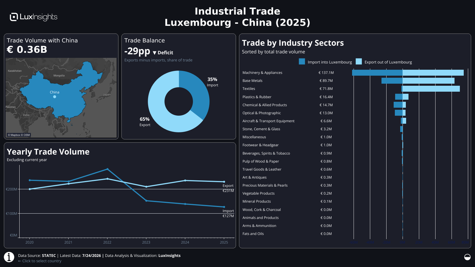Open the info icon at bottom left
Viewport: 475px width, 267px height.
tap(9, 257)
